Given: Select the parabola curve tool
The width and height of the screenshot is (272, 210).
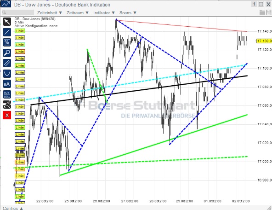Looking at the screenshot, I should [x=7, y=74].
